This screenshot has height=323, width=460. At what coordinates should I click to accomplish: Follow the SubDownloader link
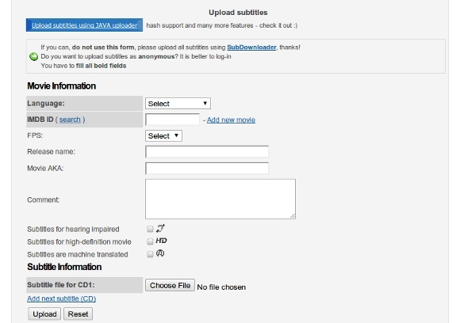coord(251,47)
